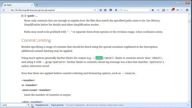Click the '--grep=<pattern>' code text
192x108 pixels.
pos(54,62)
